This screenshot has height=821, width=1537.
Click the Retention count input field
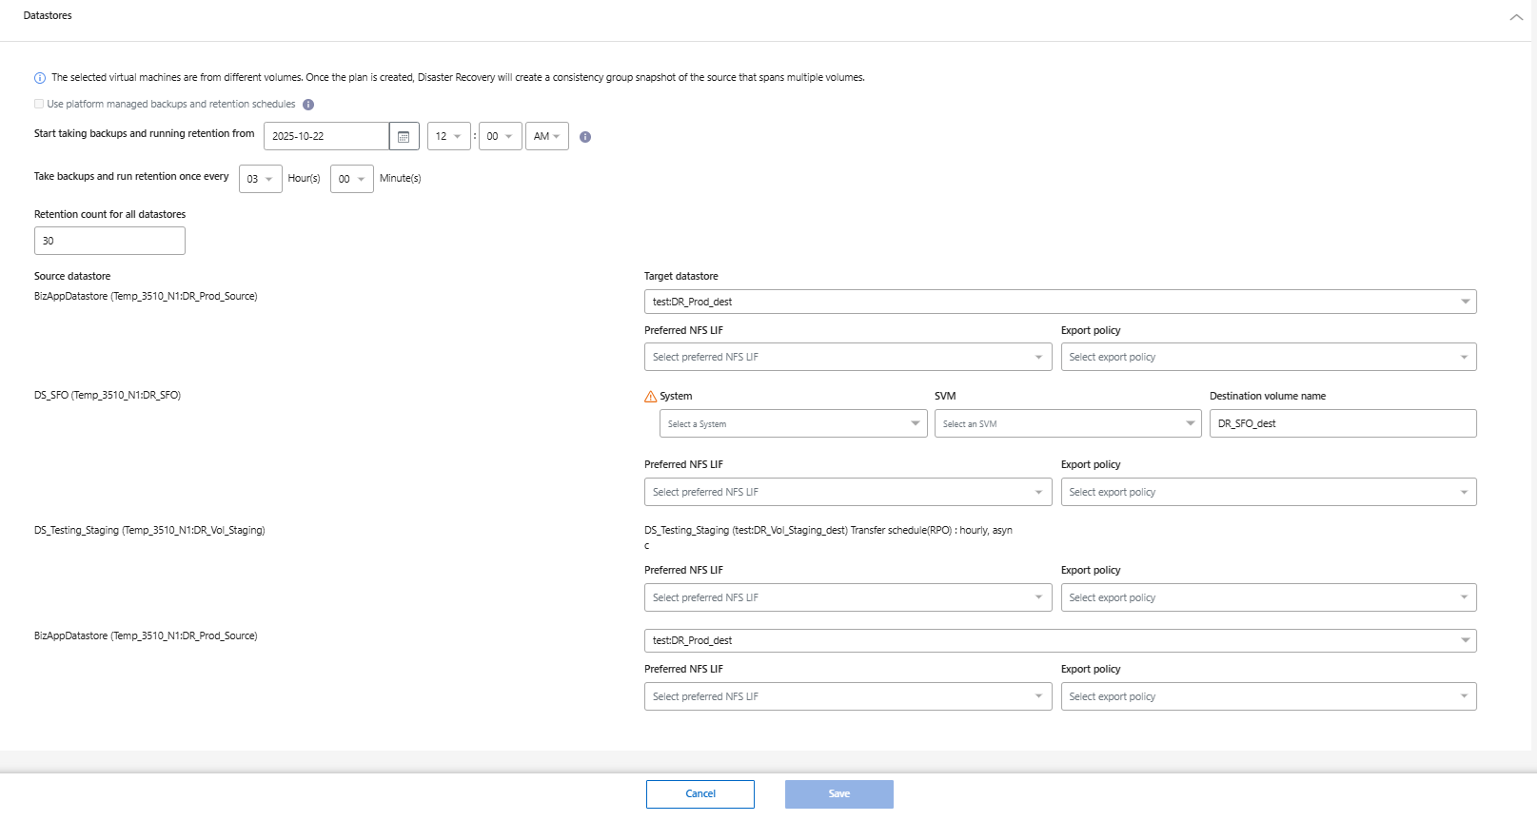click(109, 241)
